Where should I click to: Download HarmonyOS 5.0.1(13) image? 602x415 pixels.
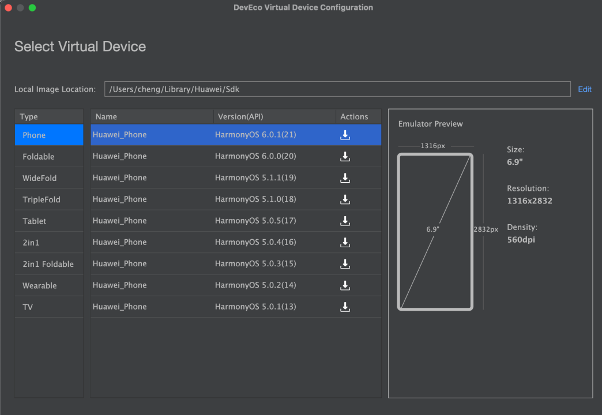tap(345, 307)
